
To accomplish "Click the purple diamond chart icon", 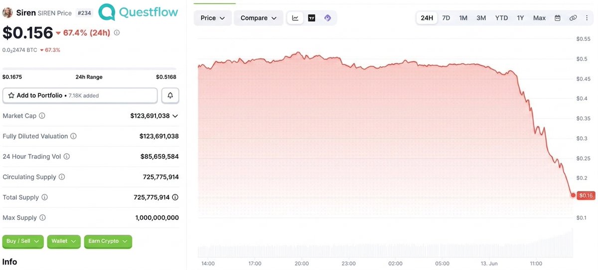I will pyautogui.click(x=327, y=18).
